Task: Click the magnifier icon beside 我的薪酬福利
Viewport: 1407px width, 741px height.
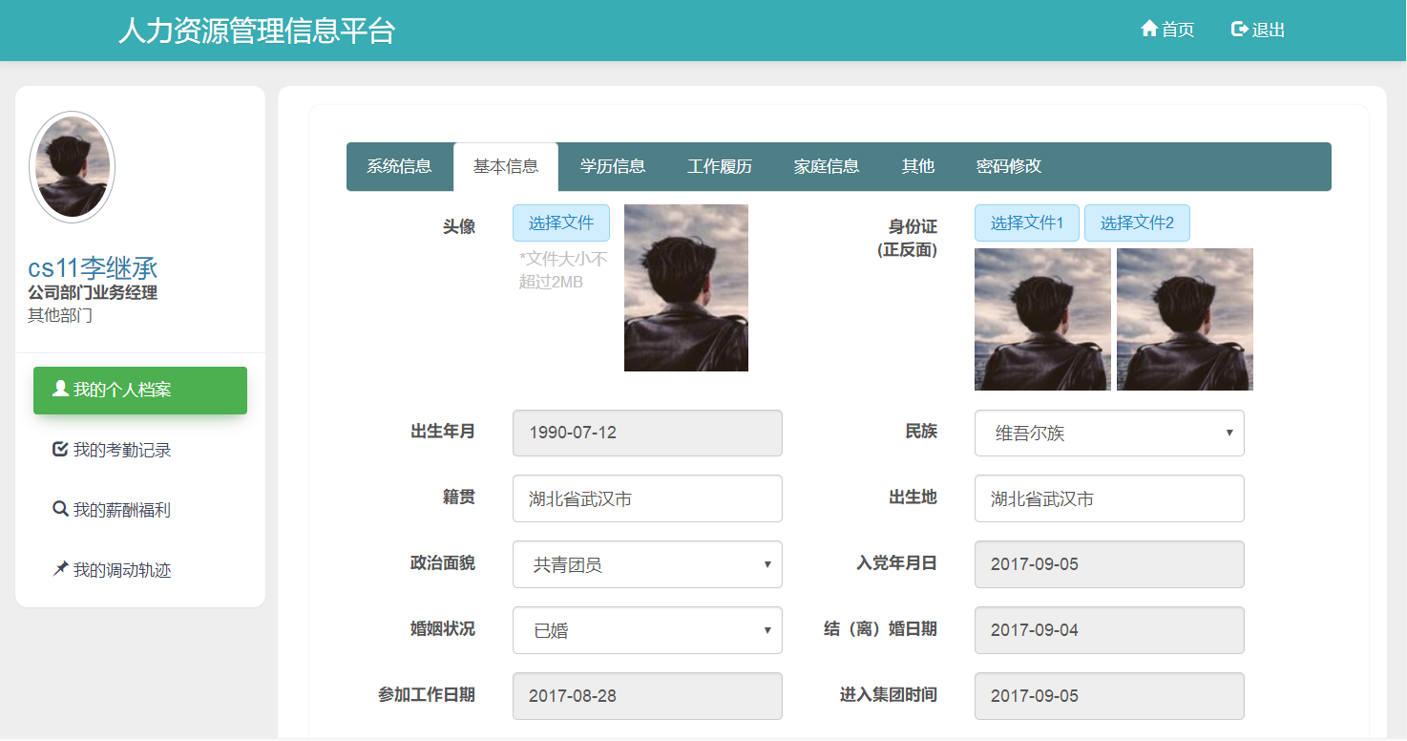Action: pos(60,509)
